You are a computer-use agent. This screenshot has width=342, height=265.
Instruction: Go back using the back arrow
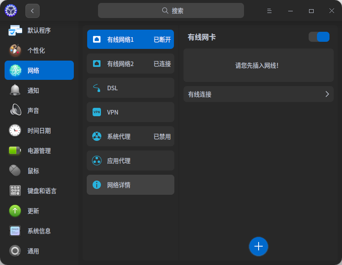pyautogui.click(x=32, y=10)
